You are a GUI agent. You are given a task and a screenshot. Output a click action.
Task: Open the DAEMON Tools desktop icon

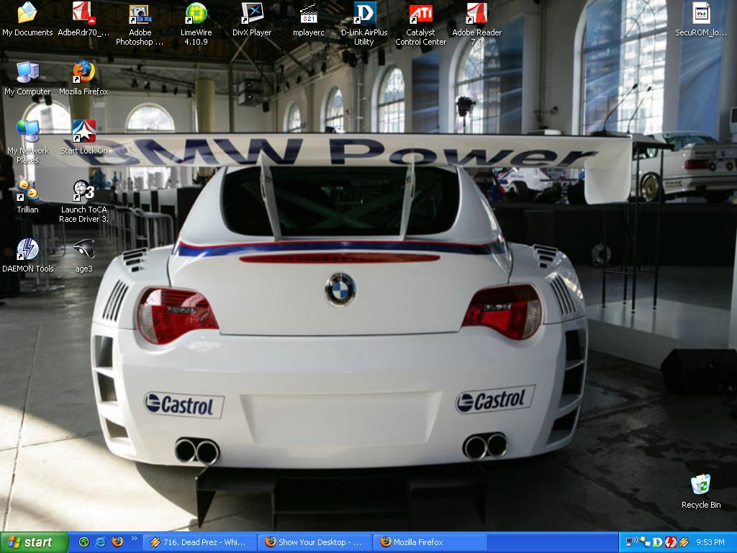point(27,250)
